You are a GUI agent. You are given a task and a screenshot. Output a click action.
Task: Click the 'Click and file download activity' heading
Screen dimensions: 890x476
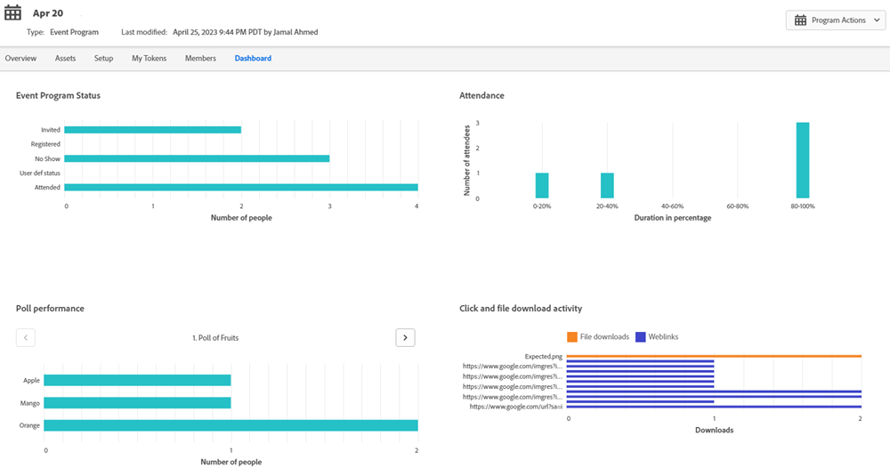click(521, 308)
